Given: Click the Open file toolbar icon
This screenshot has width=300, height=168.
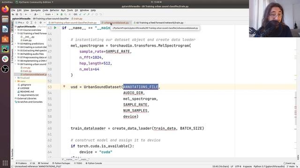Looking at the screenshot, I should [13, 14].
